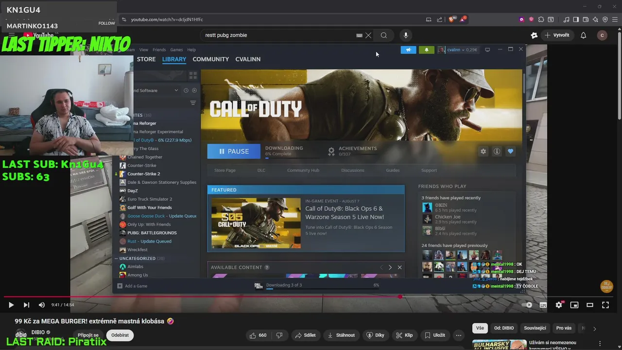The height and width of the screenshot is (350, 622).
Task: Open browser extensions puzzle icon
Action: [540, 19]
